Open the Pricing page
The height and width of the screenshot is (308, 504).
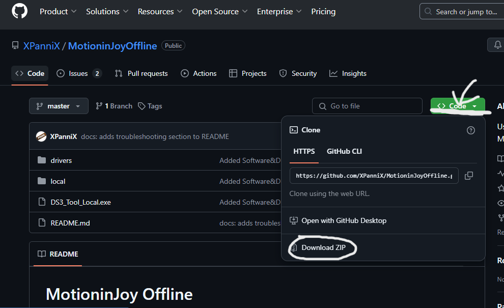(x=323, y=12)
